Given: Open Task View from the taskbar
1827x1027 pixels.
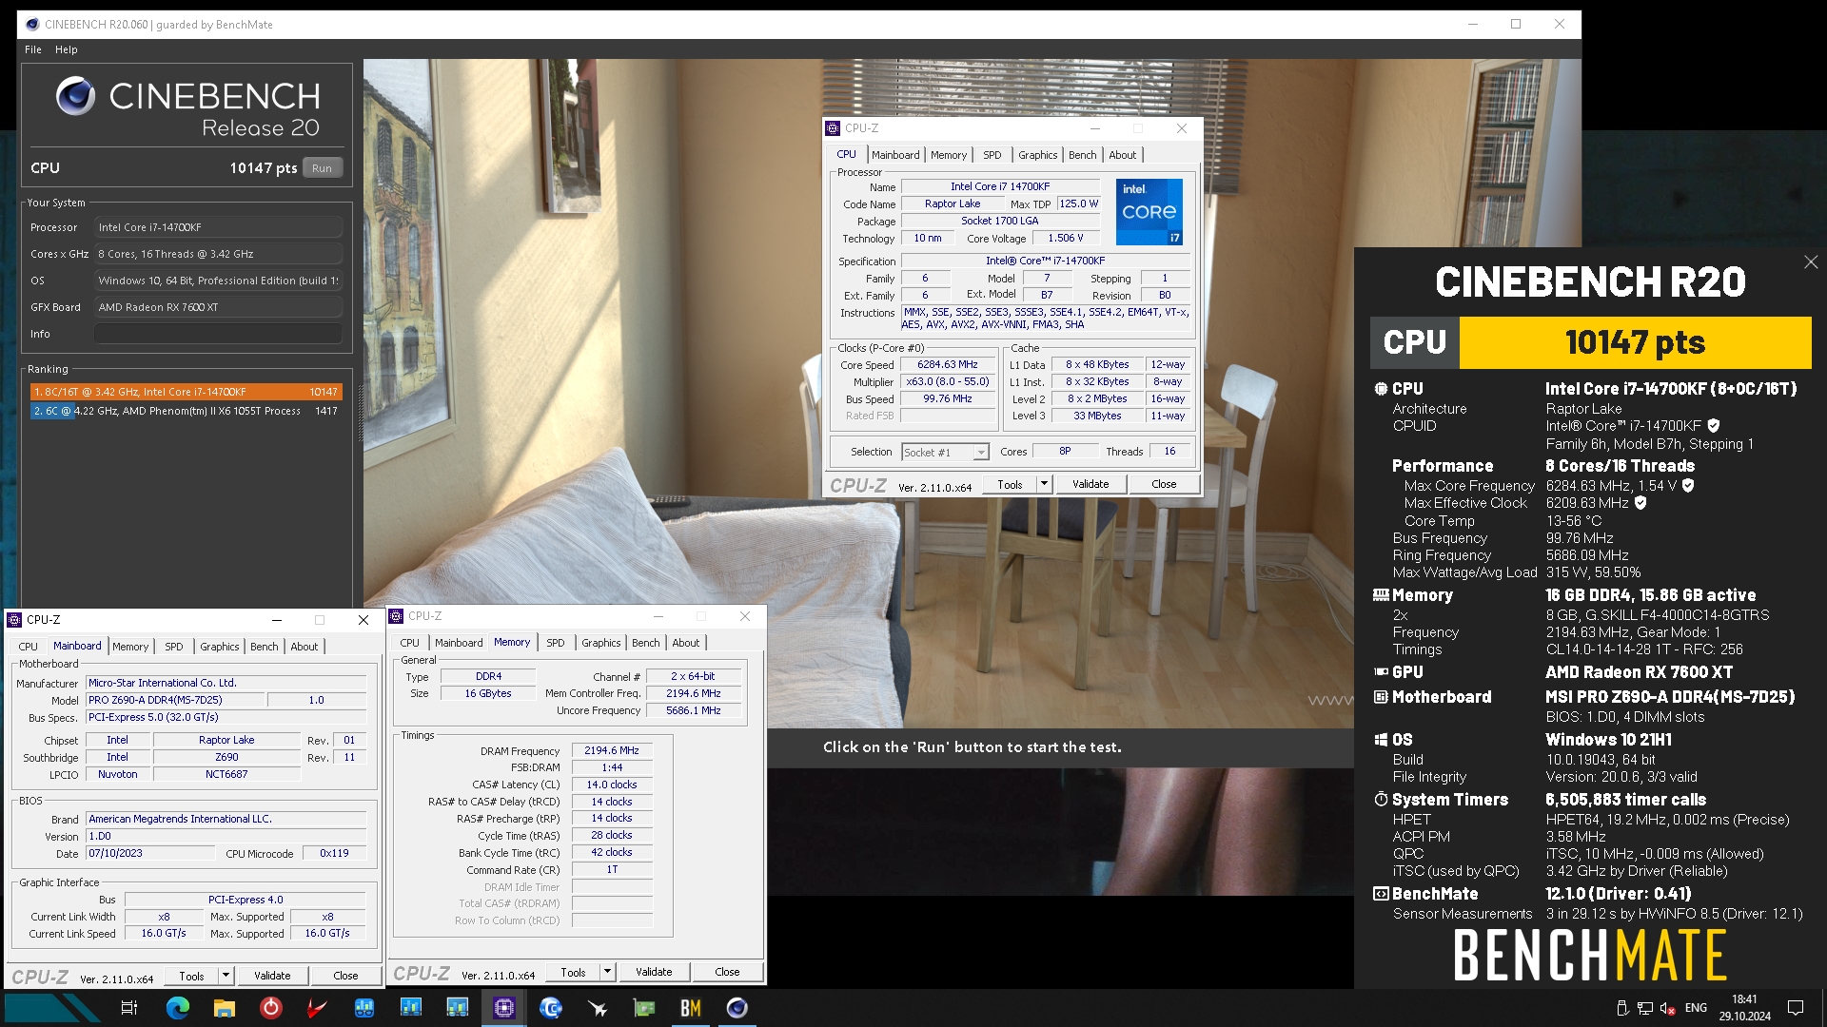Looking at the screenshot, I should pyautogui.click(x=129, y=1008).
